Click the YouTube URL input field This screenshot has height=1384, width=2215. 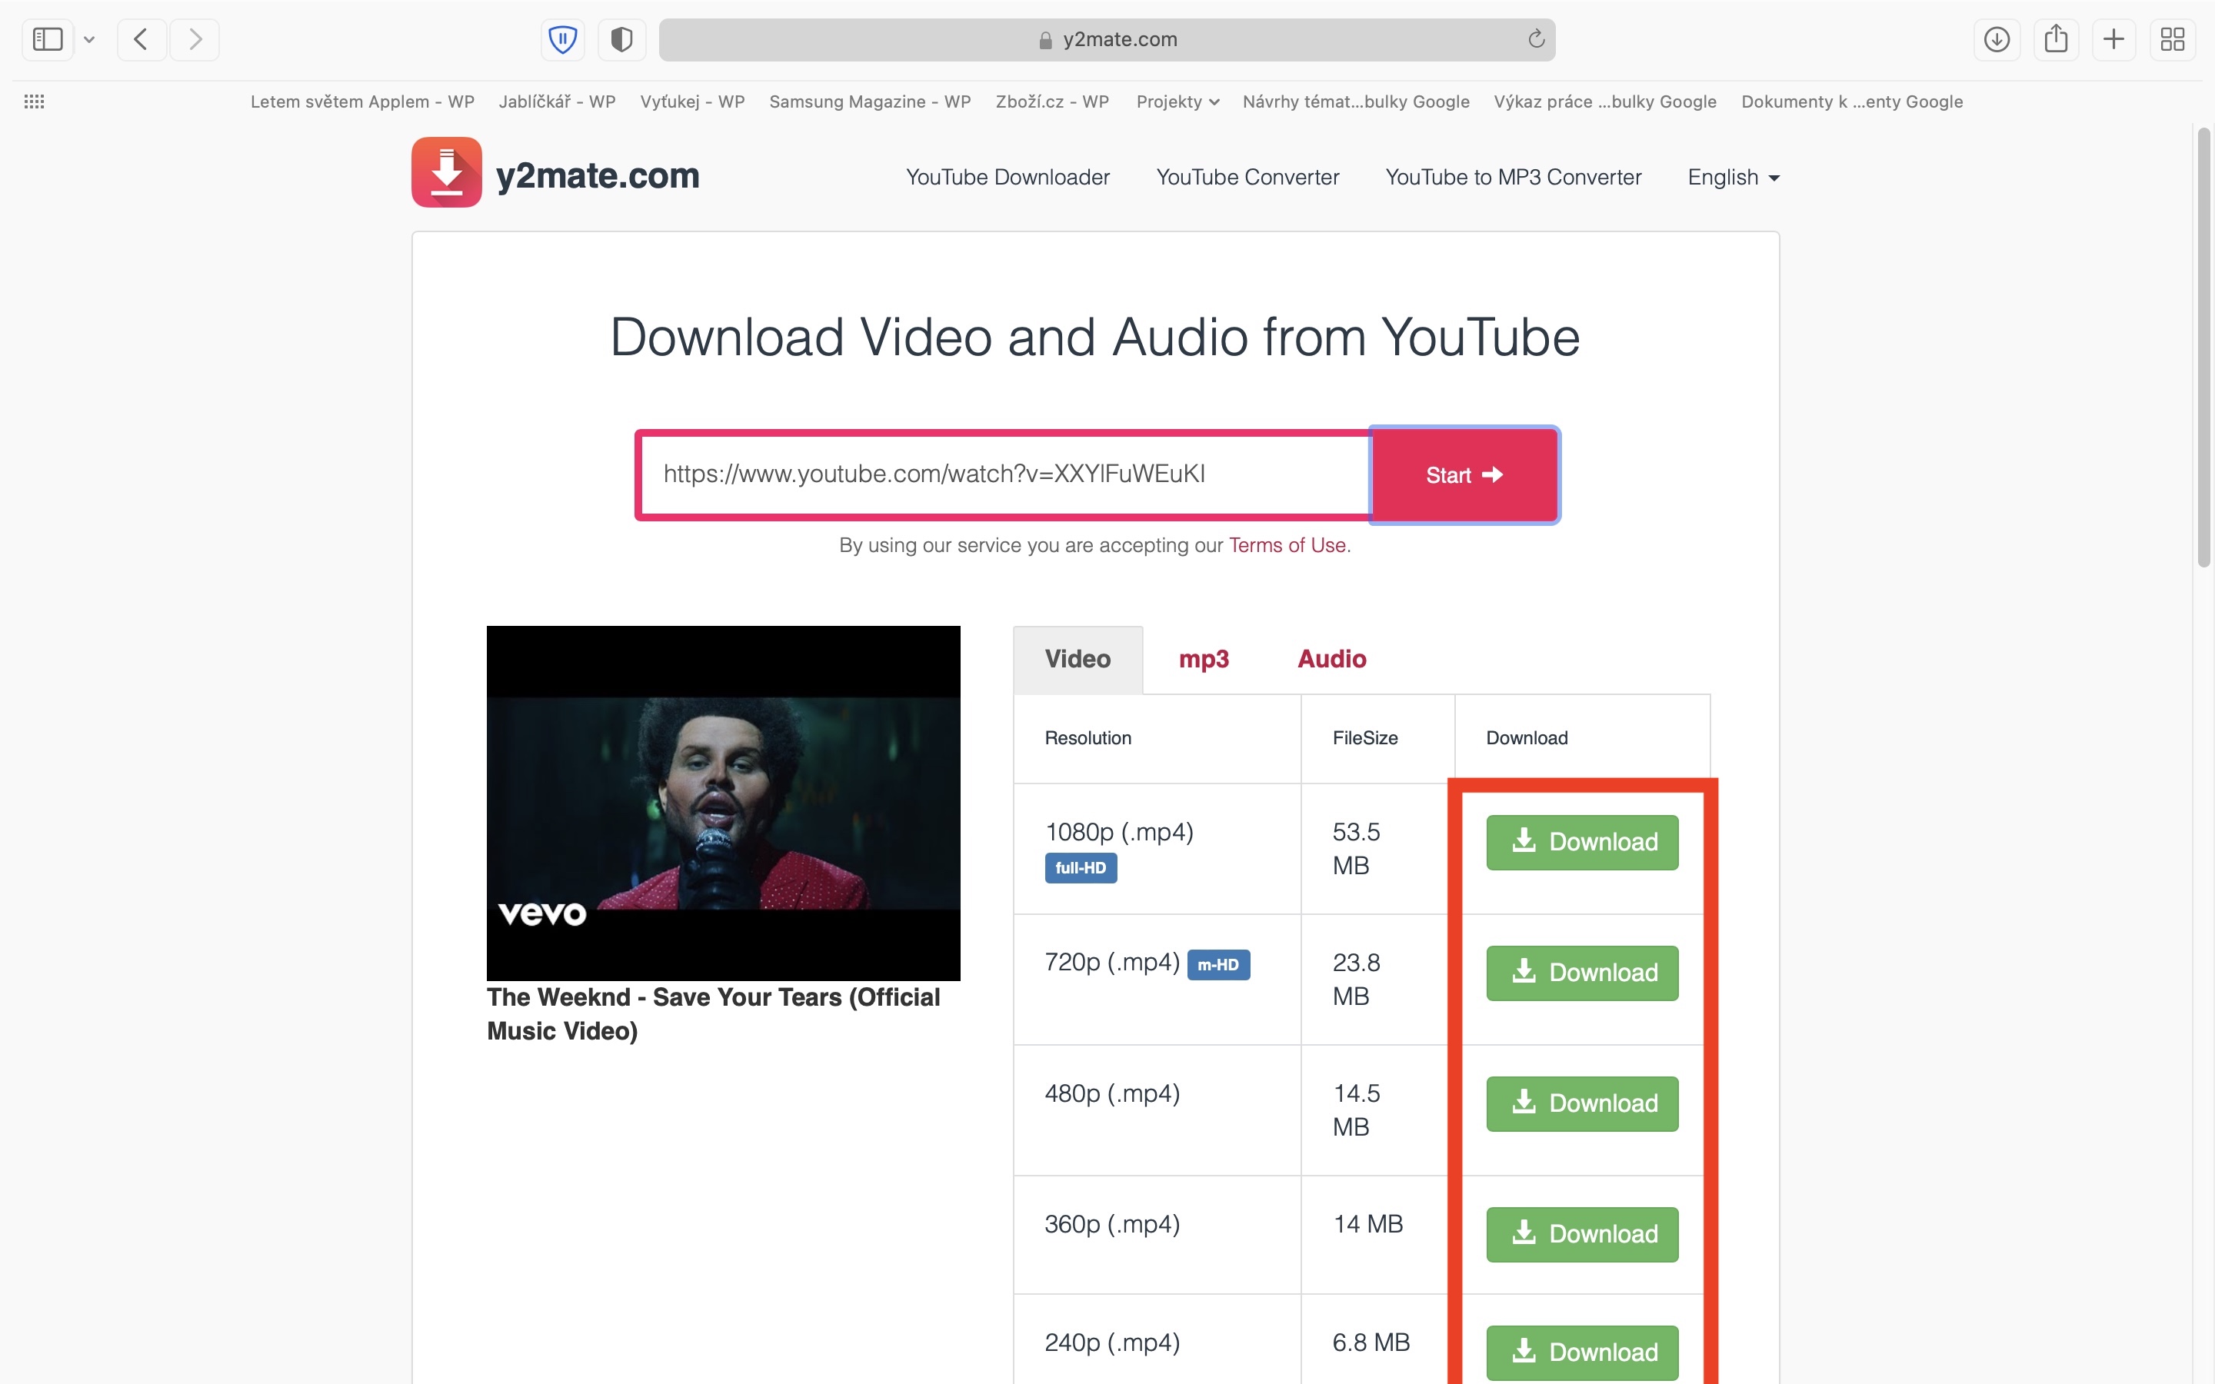[x=1005, y=474]
